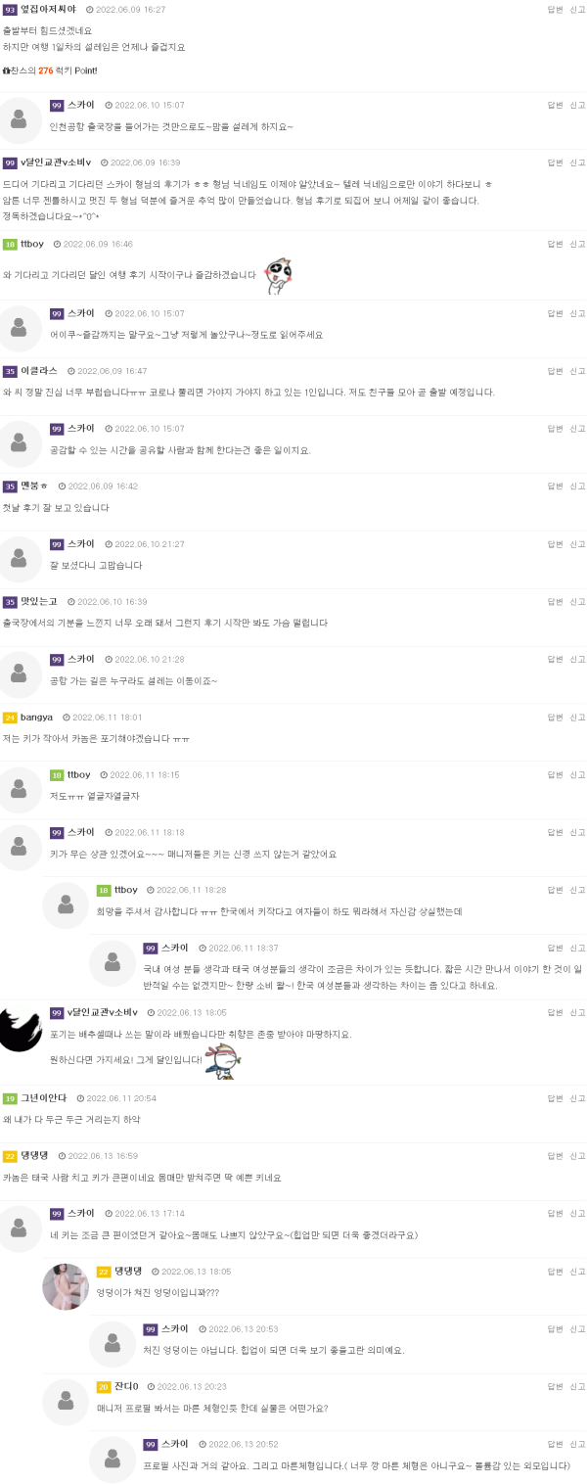This screenshot has width=587, height=1484.
Task: Click 댕댕댕's profile photo avatar
Action: pos(66,1286)
